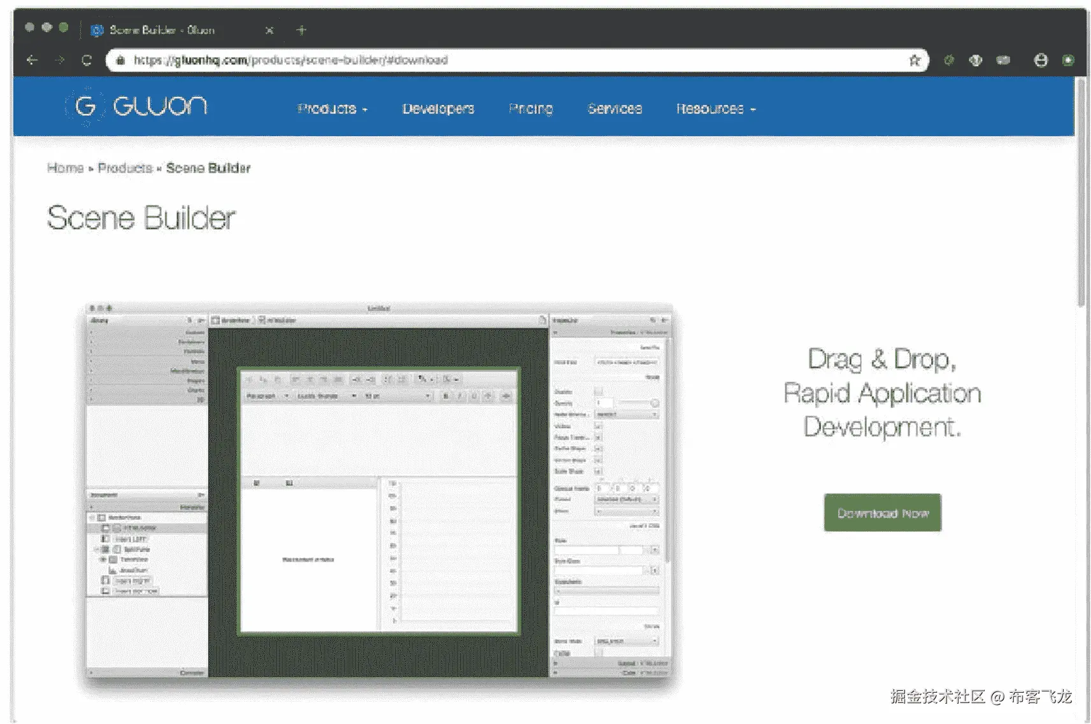This screenshot has height=724, width=1091.
Task: Click the large Scene Builder page heading
Action: (141, 218)
